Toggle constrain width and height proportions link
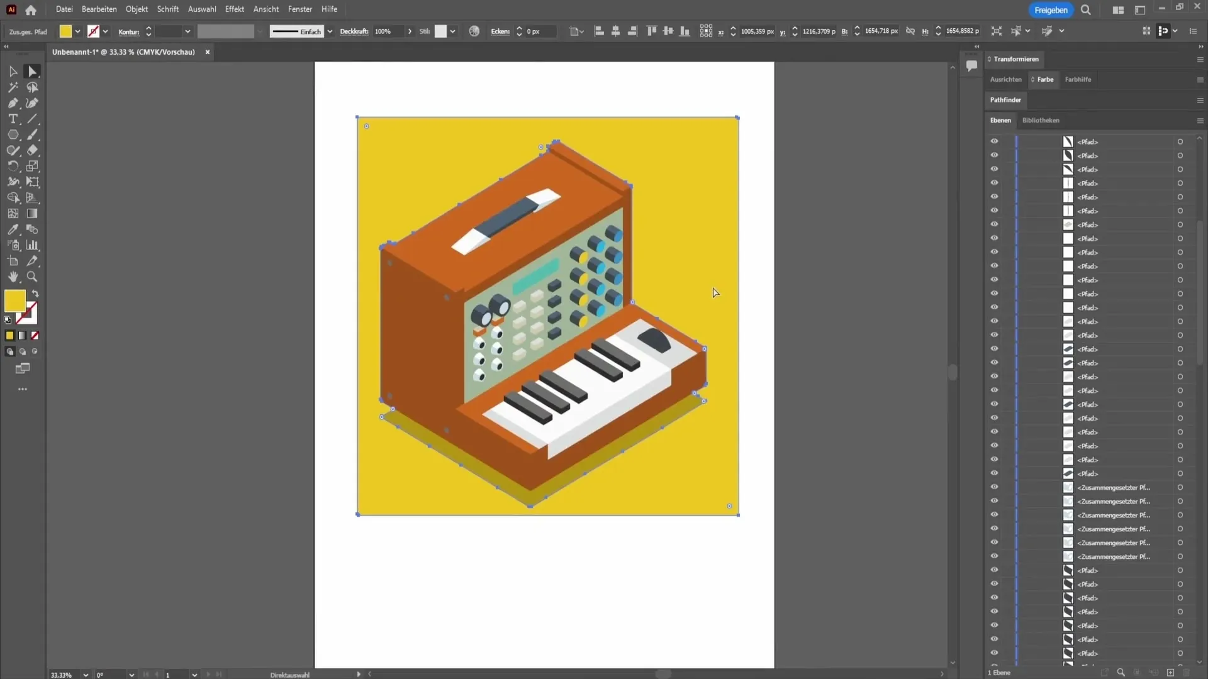The image size is (1208, 679). (910, 31)
